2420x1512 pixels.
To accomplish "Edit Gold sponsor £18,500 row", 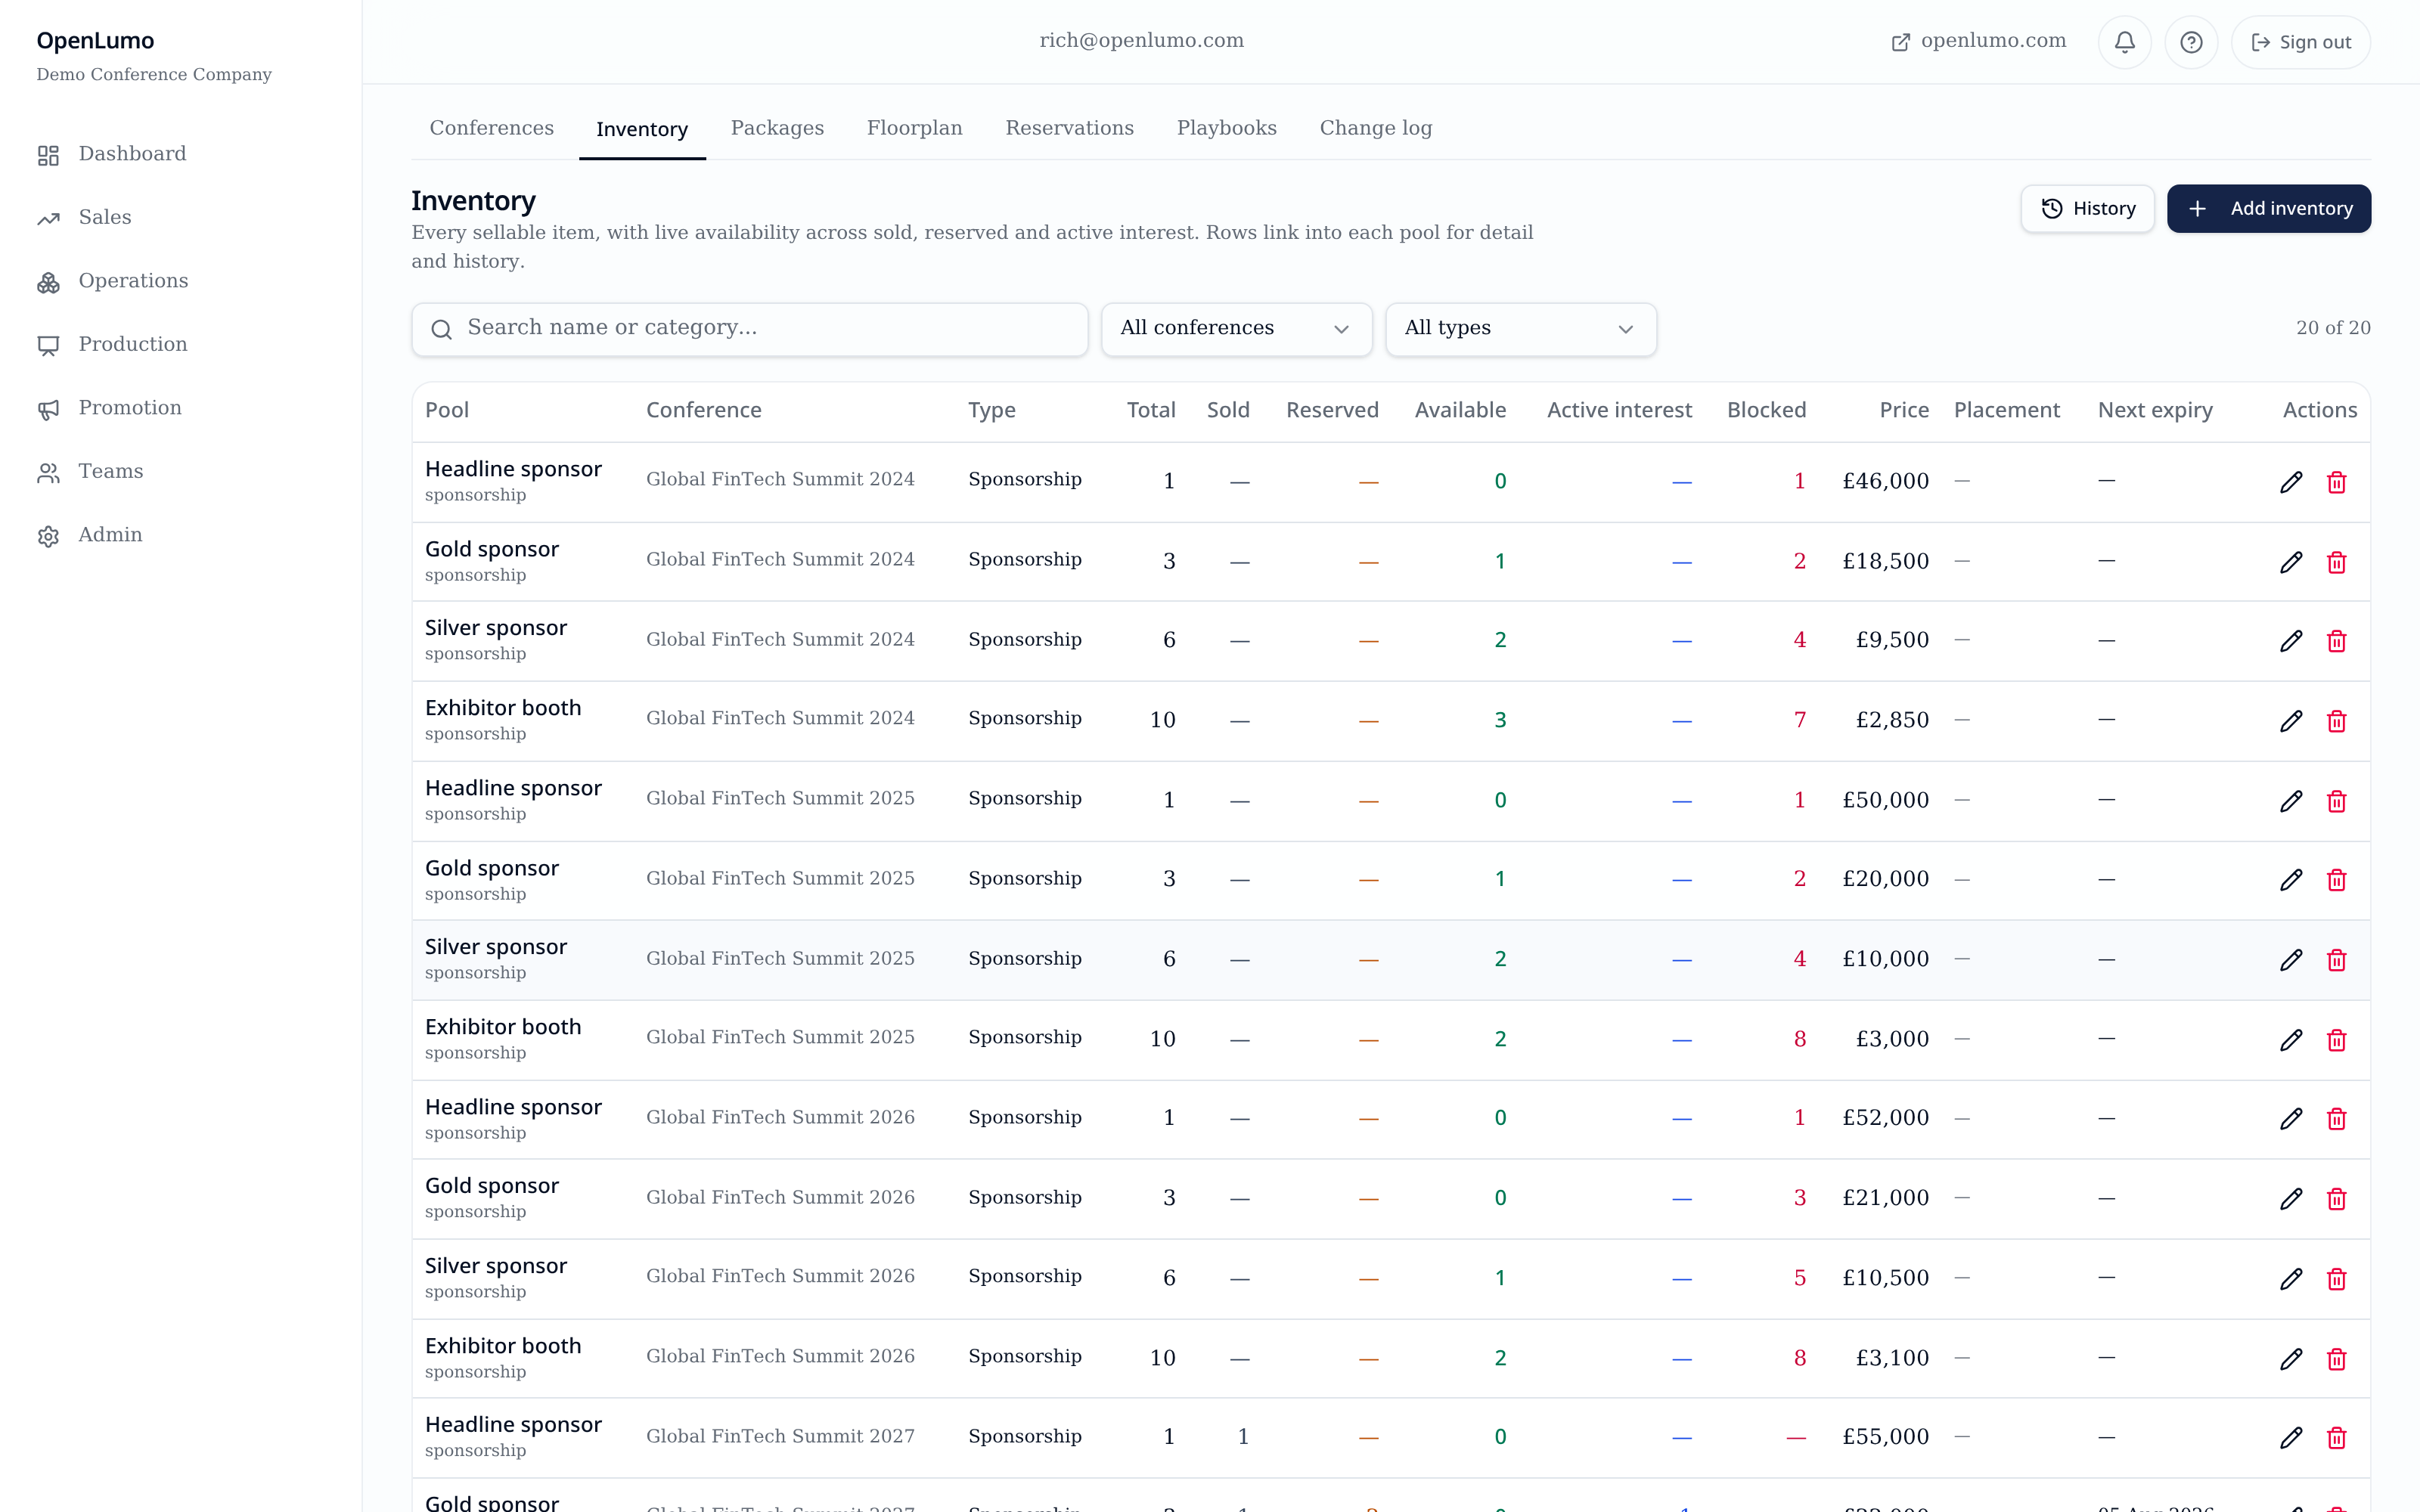I will coord(2291,562).
